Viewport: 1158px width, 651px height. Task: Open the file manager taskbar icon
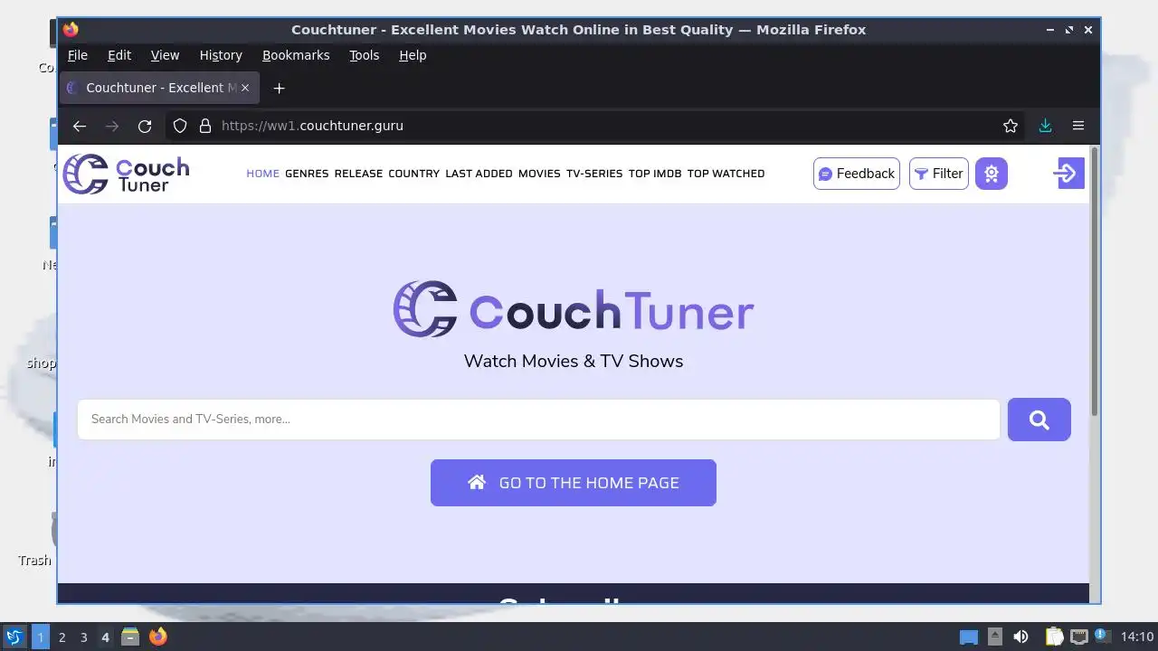(130, 637)
